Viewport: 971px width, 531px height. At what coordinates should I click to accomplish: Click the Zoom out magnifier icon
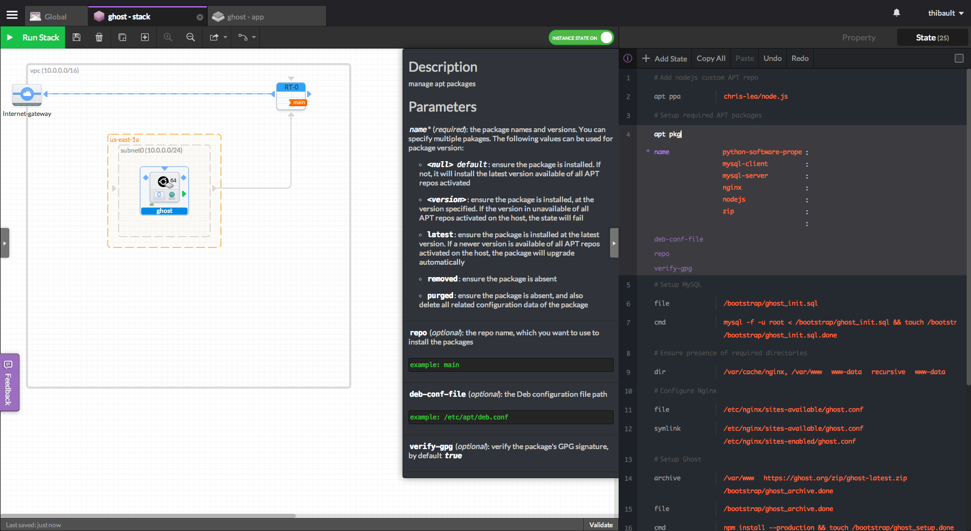(191, 37)
